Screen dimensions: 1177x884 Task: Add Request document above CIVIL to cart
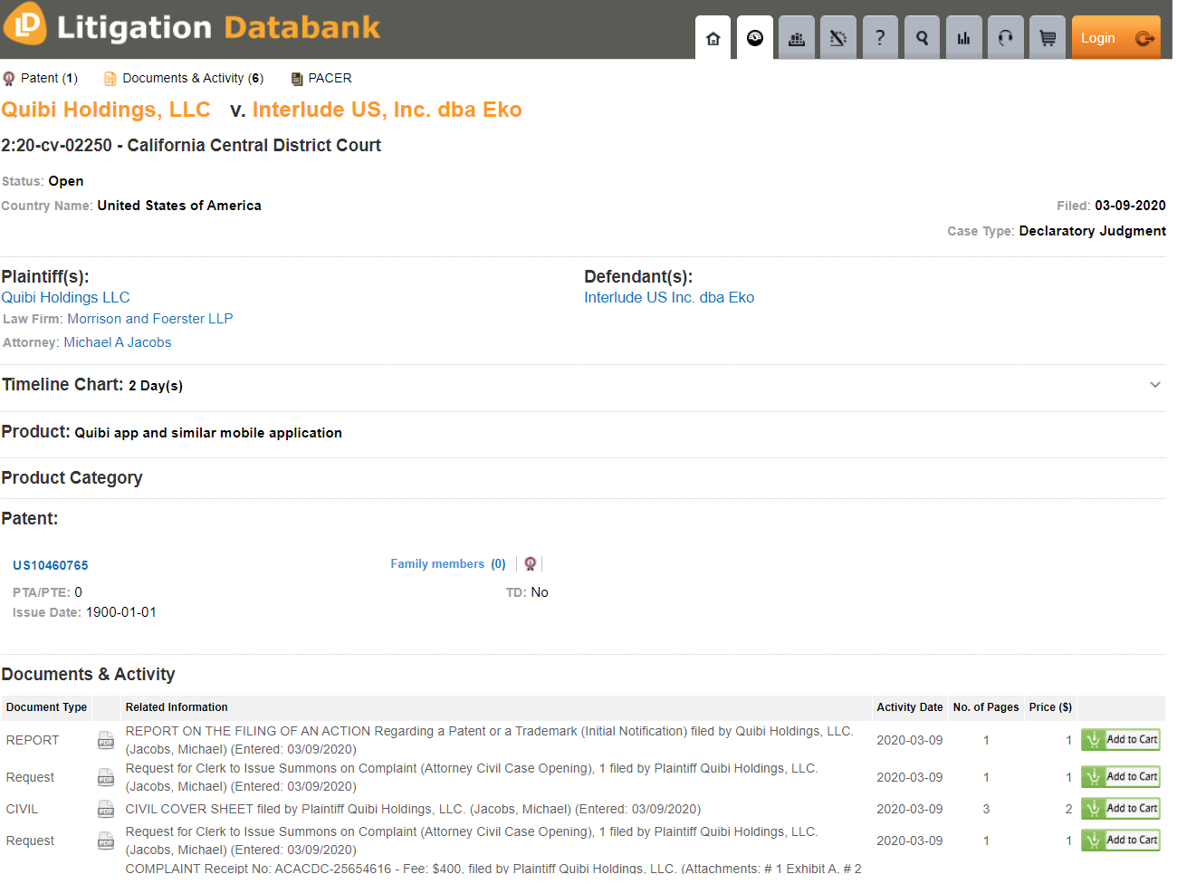click(x=1121, y=777)
